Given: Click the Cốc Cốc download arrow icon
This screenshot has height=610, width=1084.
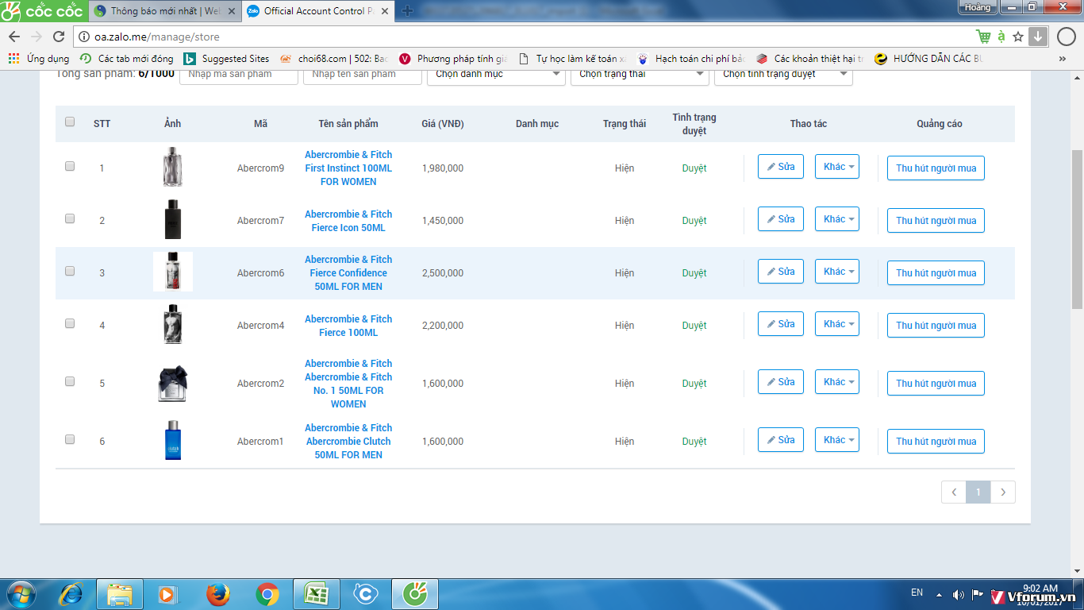Looking at the screenshot, I should [1038, 37].
